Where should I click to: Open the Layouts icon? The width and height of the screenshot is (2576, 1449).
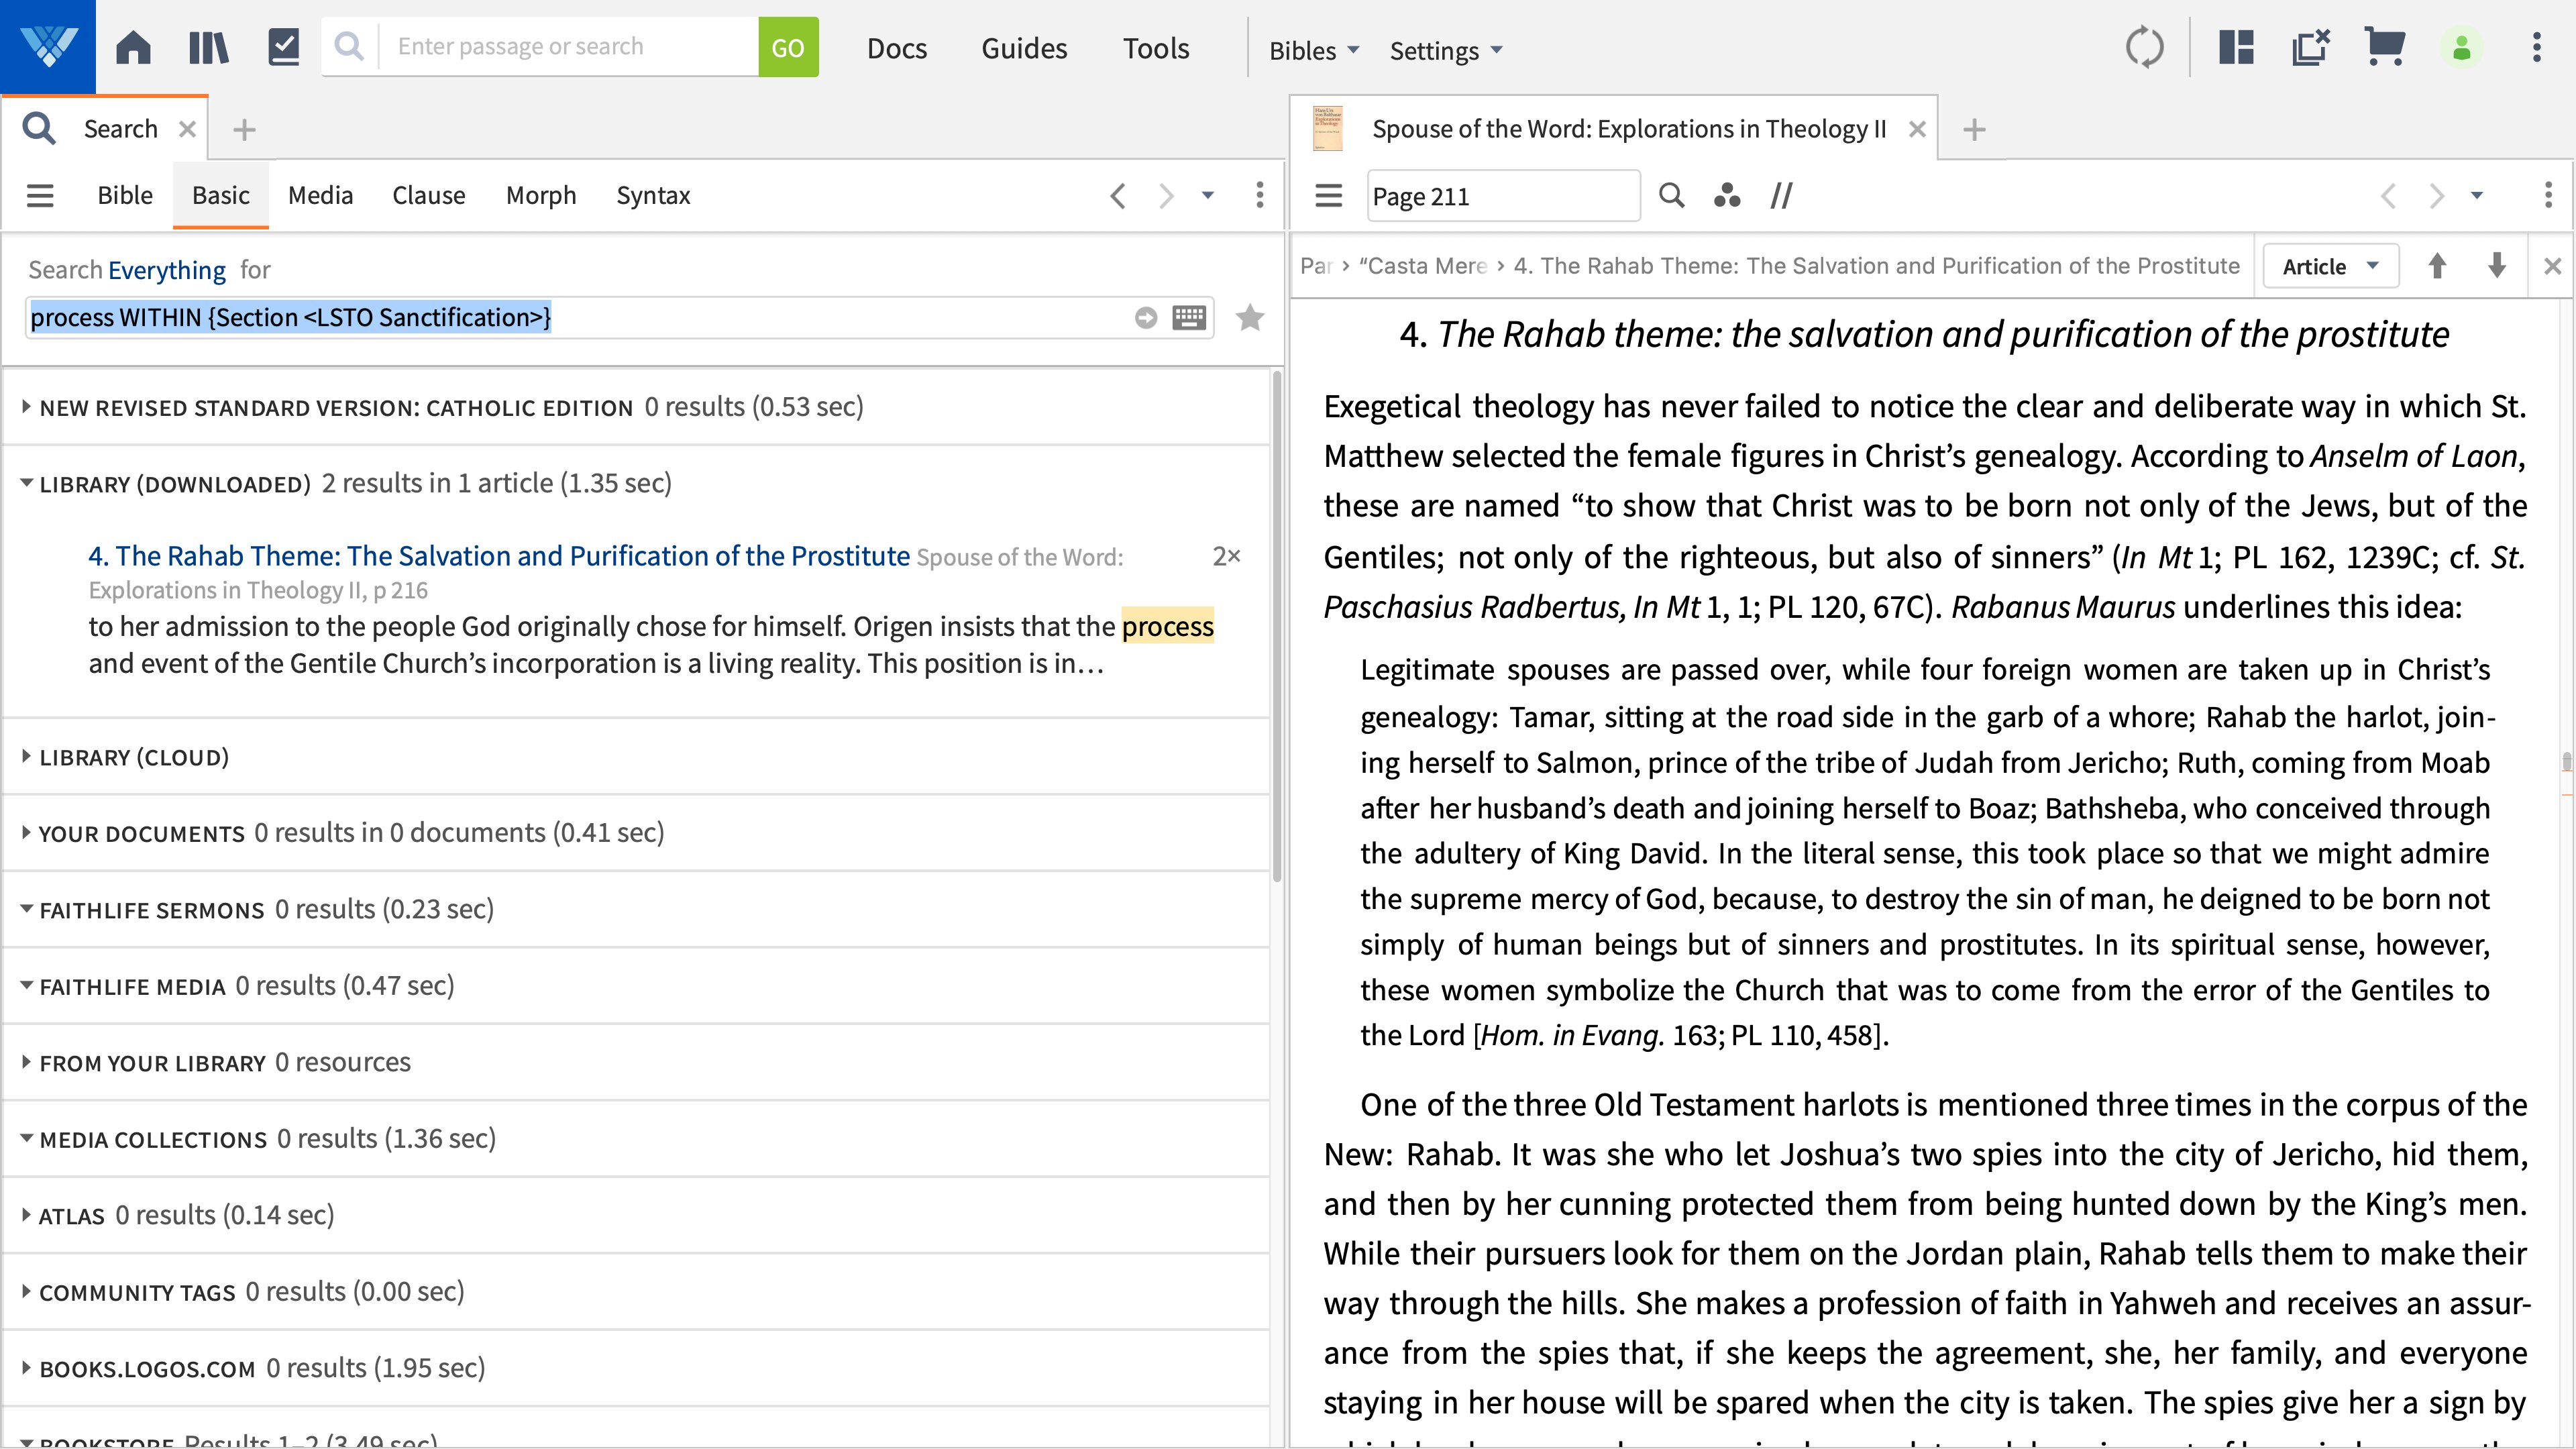pyautogui.click(x=2236, y=47)
